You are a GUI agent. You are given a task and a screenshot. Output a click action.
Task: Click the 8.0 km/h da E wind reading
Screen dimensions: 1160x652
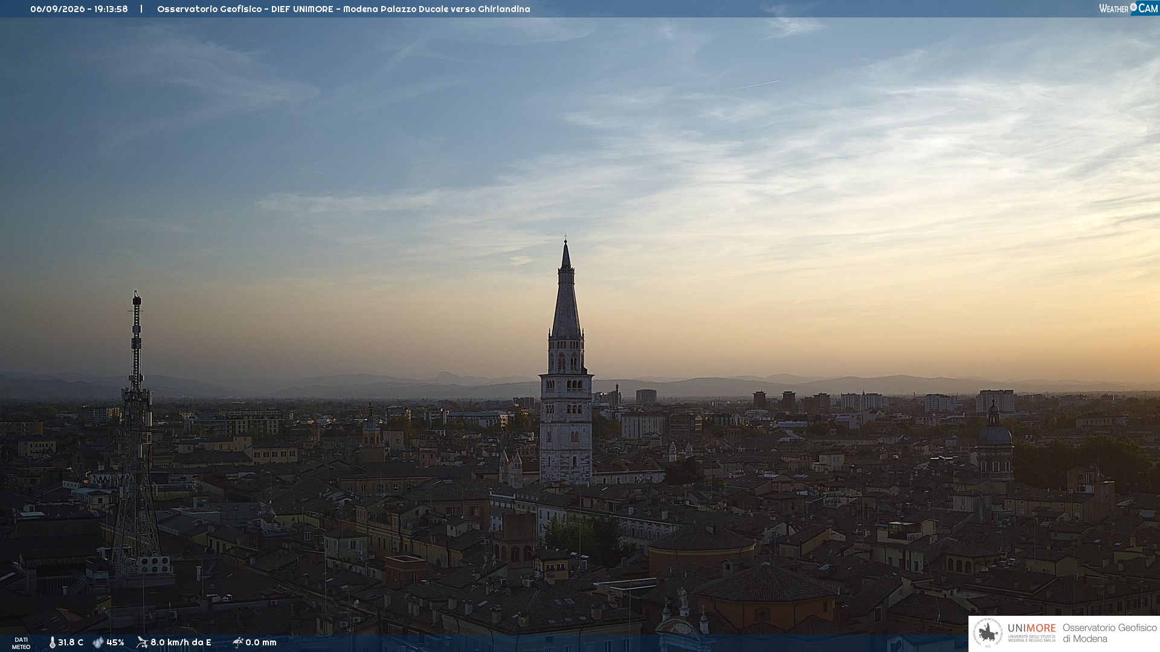click(x=181, y=642)
